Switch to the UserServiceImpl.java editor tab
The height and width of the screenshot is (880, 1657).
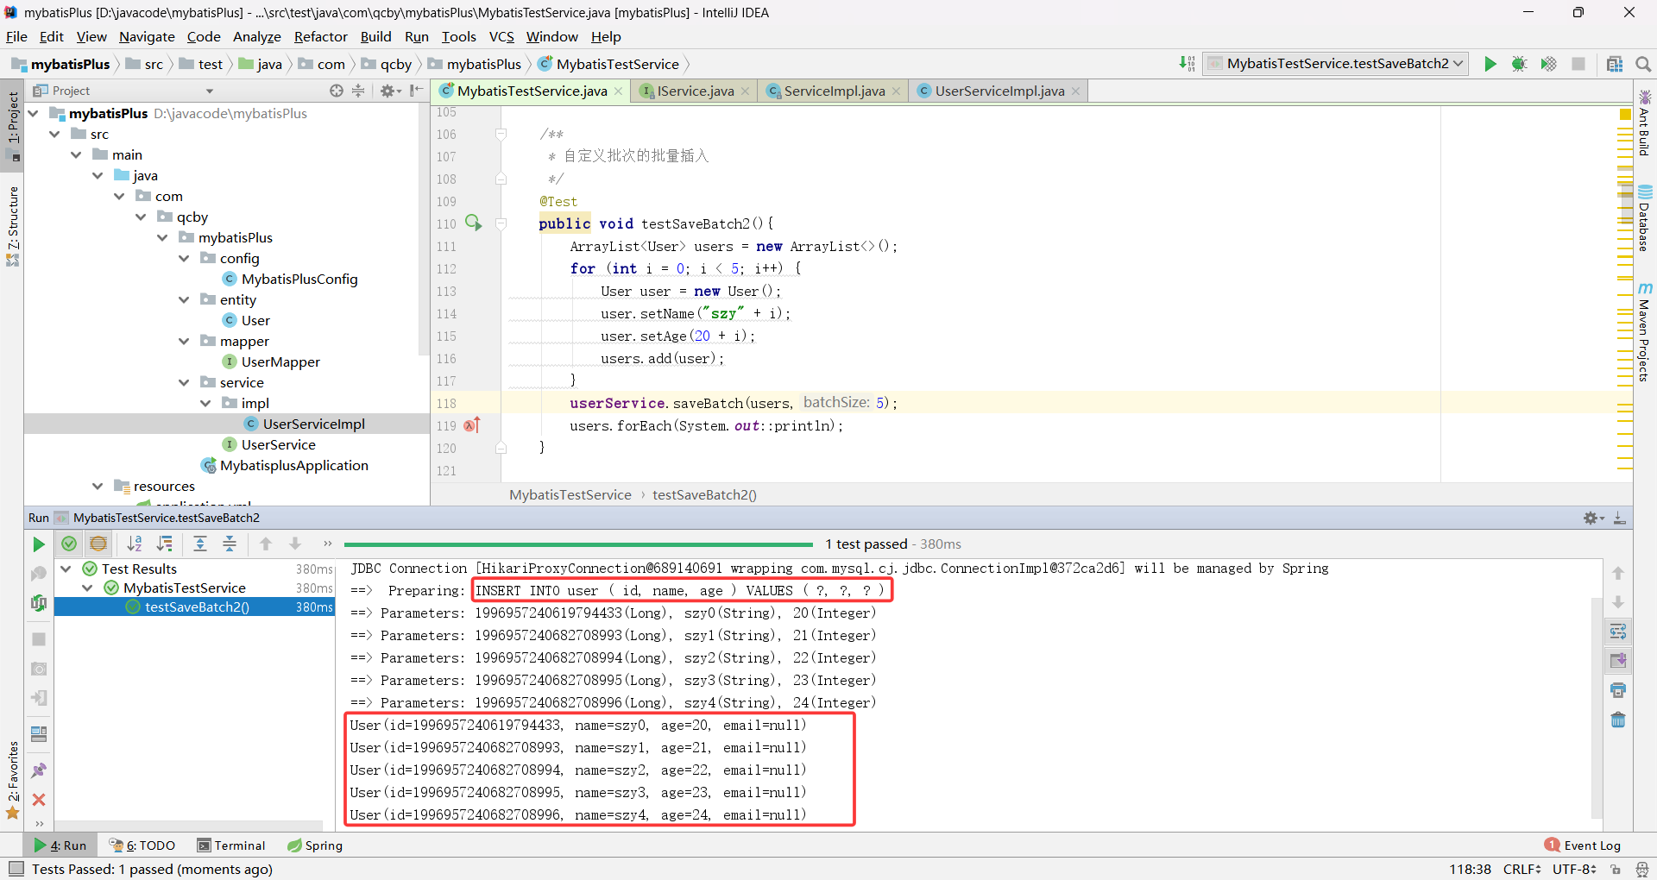[x=999, y=91]
